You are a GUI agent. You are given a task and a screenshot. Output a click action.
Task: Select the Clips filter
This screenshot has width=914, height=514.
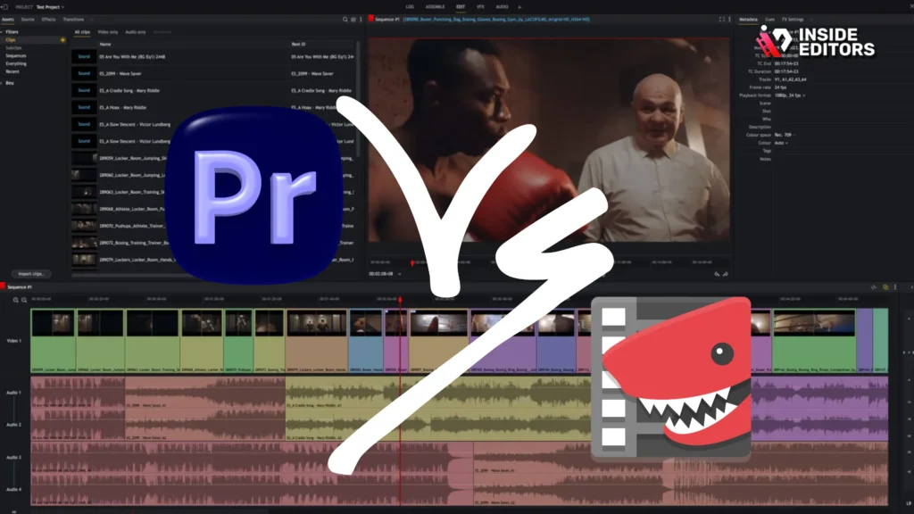[x=11, y=39]
